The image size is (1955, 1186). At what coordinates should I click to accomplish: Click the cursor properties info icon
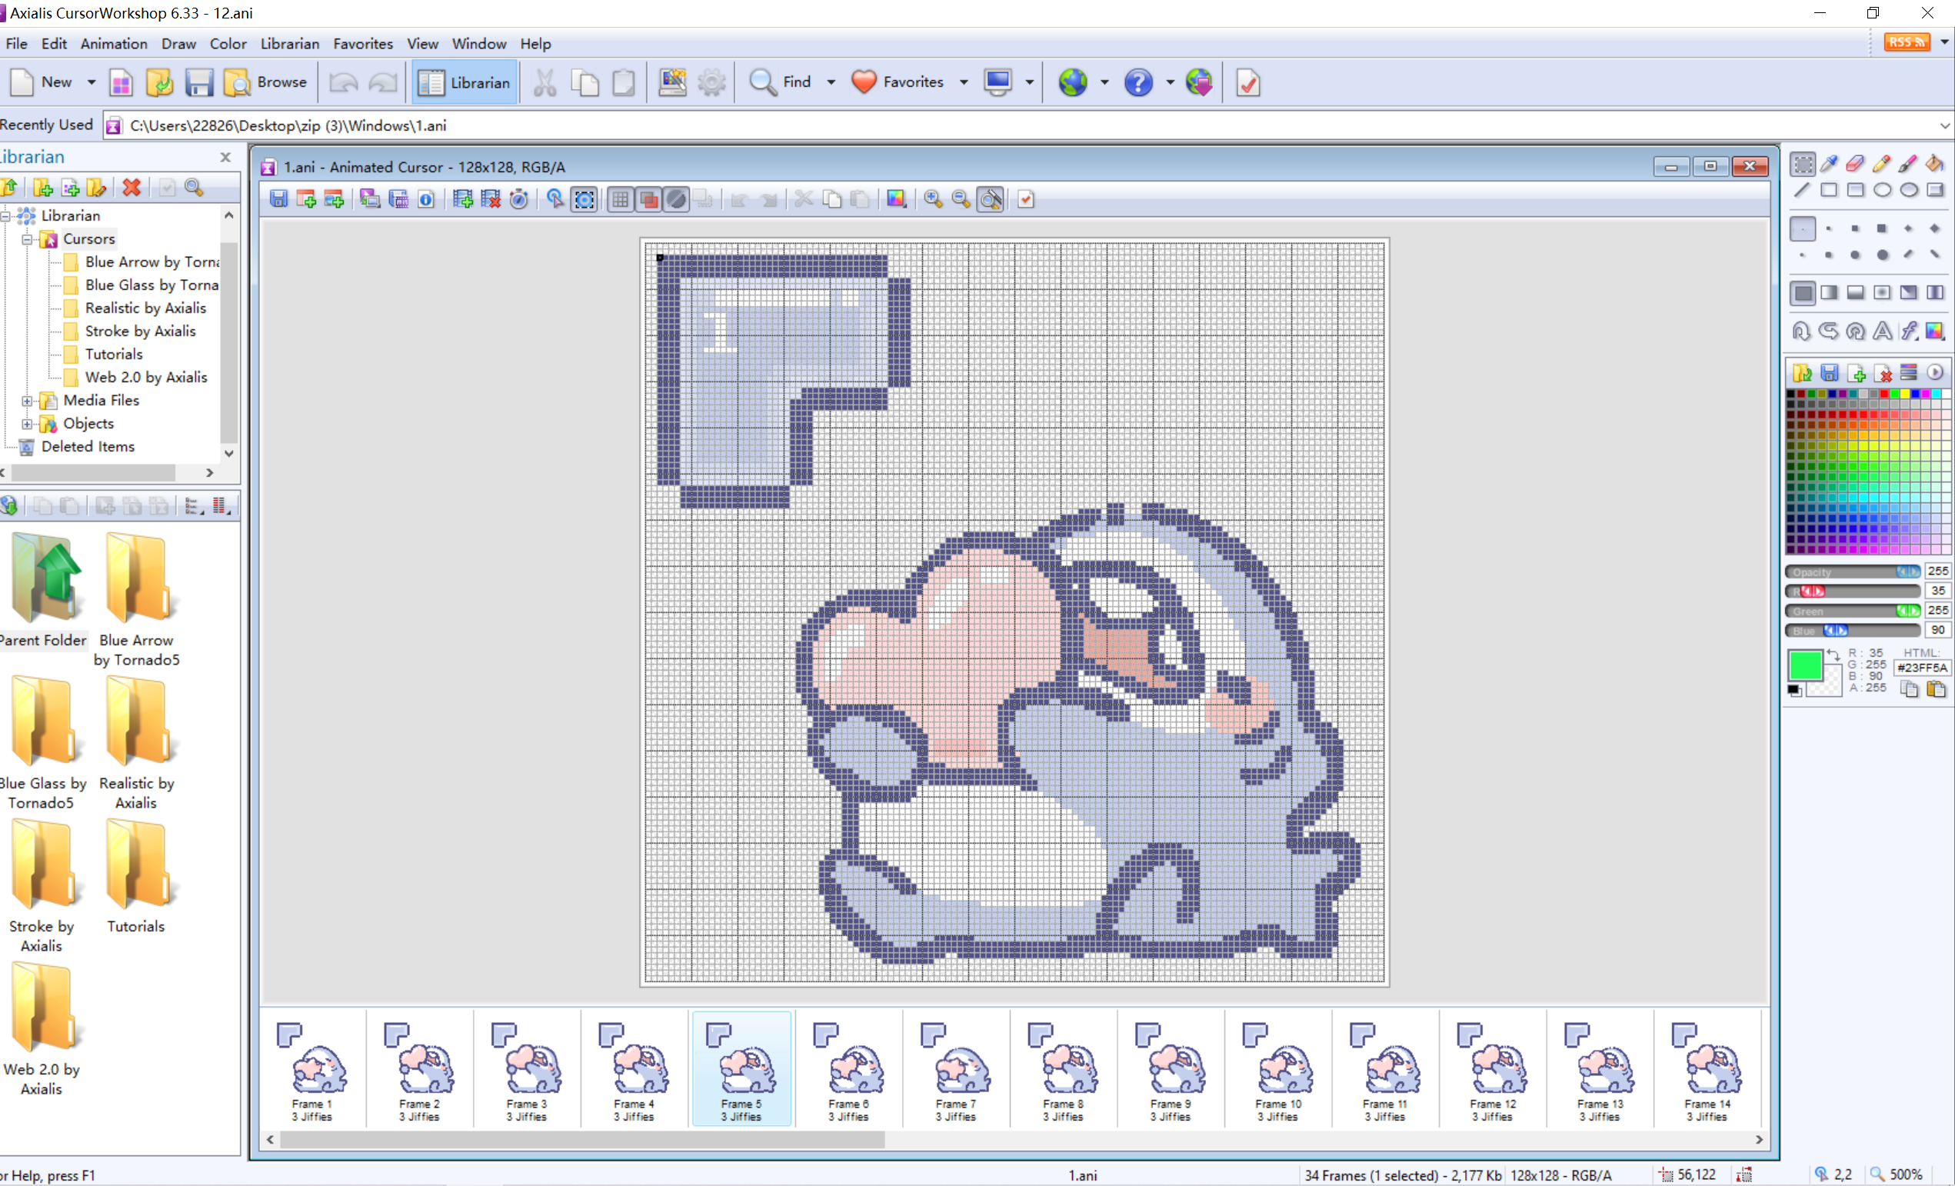coord(426,199)
